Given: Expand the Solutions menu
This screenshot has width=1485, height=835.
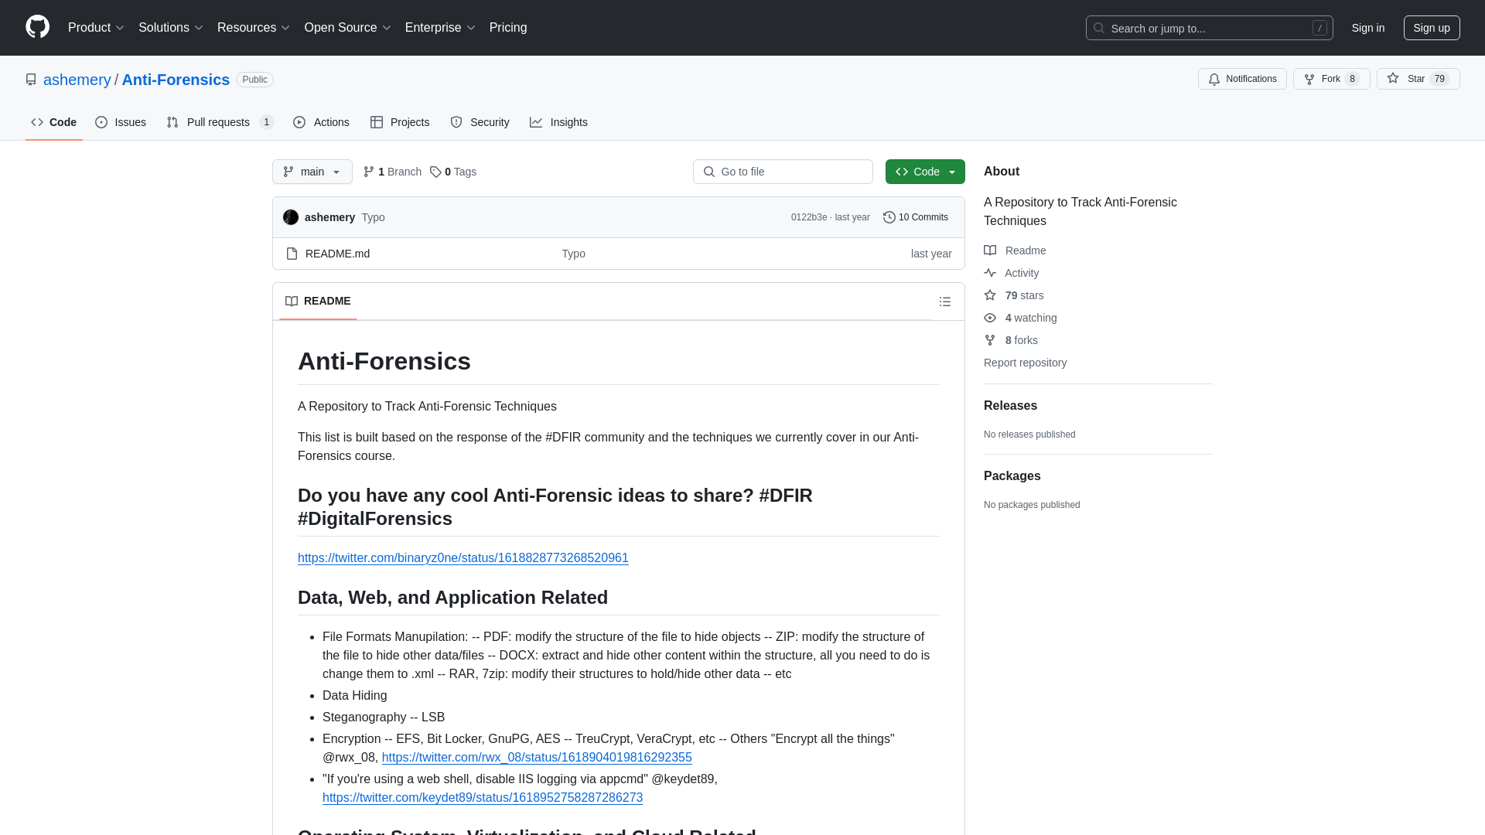Looking at the screenshot, I should [x=170, y=28].
